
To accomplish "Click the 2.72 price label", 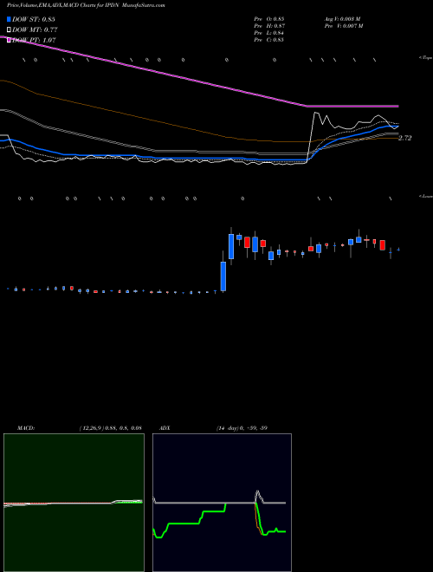I will coord(405,139).
